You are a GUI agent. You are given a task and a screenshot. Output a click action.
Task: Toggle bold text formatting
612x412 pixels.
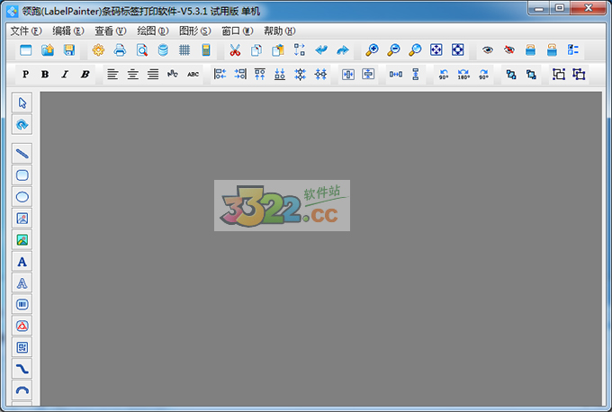pos(44,75)
